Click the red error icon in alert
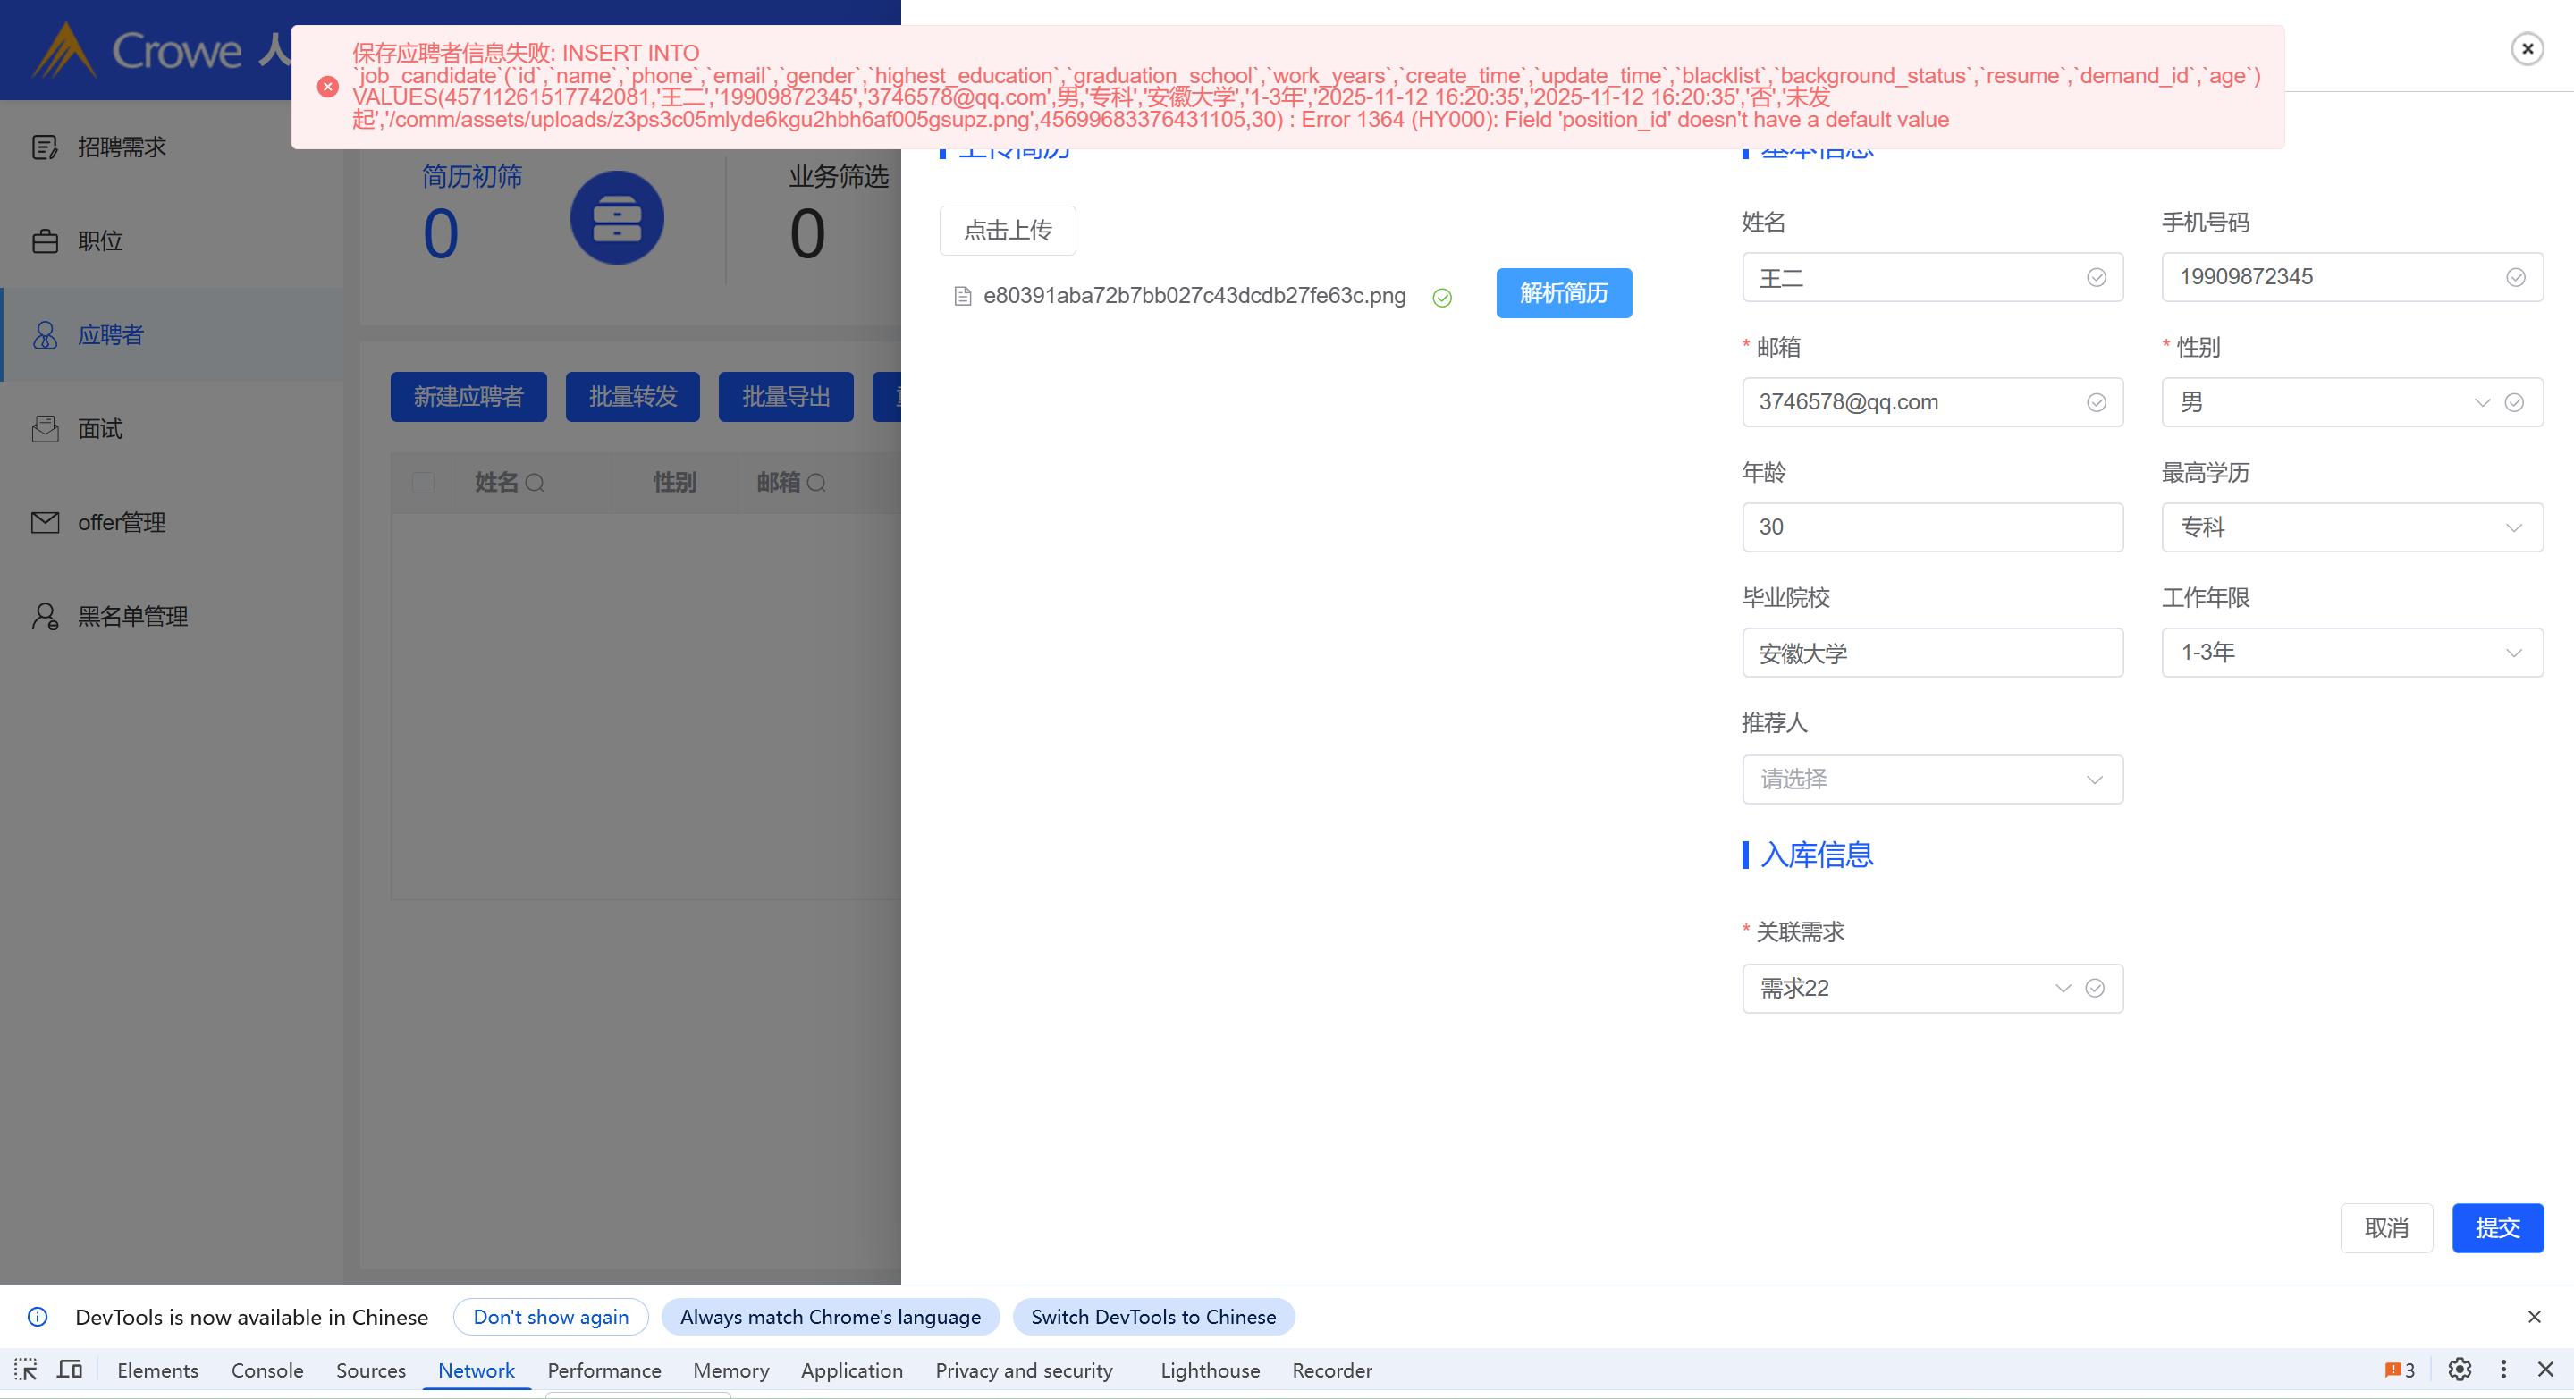This screenshot has height=1399, width=2574. click(328, 87)
